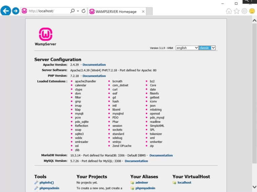This screenshot has width=257, height=192.
Task: Maximize the browser window
Action: point(236,3)
